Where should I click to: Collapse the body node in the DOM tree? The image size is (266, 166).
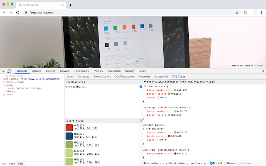4,85
